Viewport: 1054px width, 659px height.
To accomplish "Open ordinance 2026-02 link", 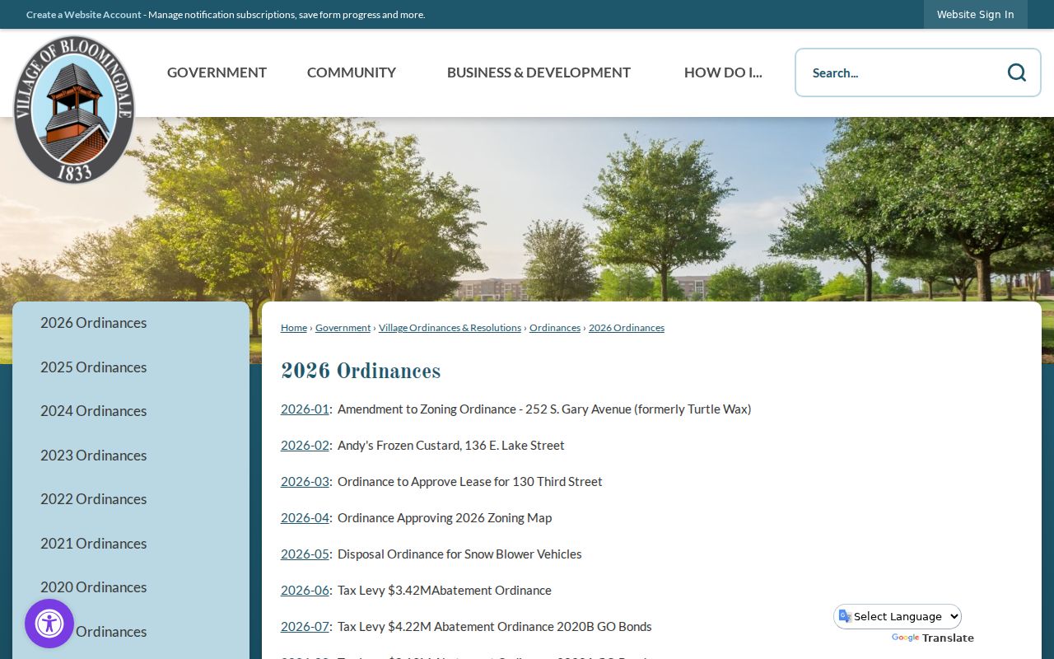I will [305, 446].
